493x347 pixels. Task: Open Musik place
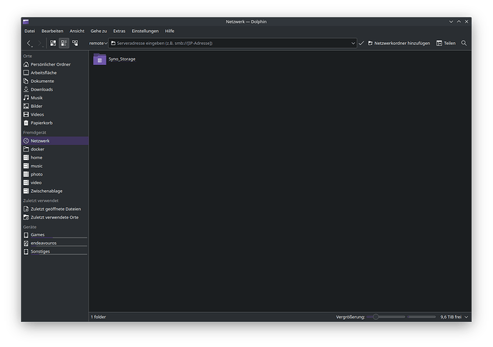coord(55,98)
